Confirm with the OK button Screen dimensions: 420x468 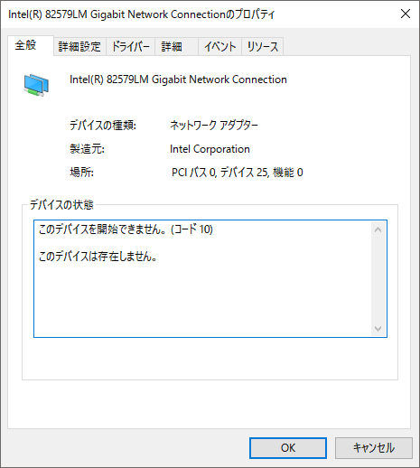(x=288, y=448)
